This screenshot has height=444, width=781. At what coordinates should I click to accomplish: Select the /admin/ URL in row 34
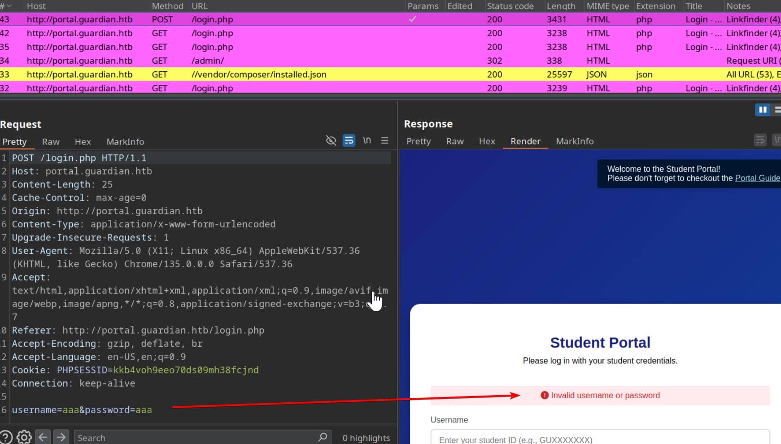pyautogui.click(x=208, y=61)
